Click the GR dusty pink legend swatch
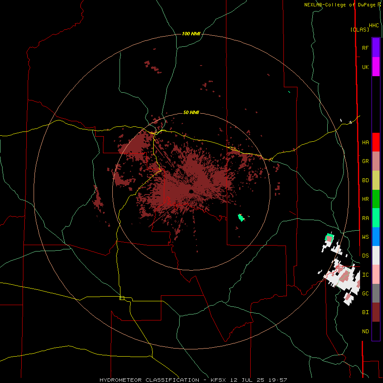 pos(376,161)
